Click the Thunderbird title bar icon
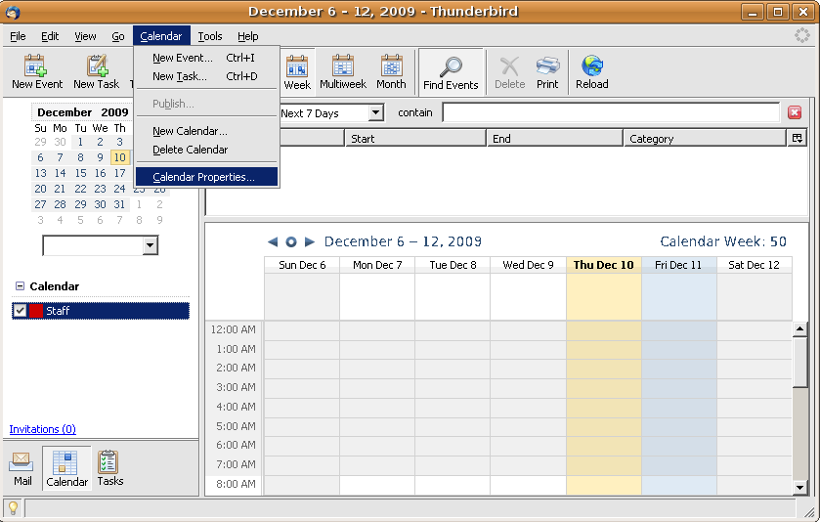This screenshot has width=820, height=522. pyautogui.click(x=13, y=12)
